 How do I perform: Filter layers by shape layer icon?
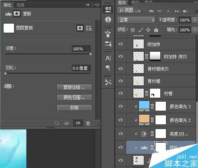click(177, 11)
